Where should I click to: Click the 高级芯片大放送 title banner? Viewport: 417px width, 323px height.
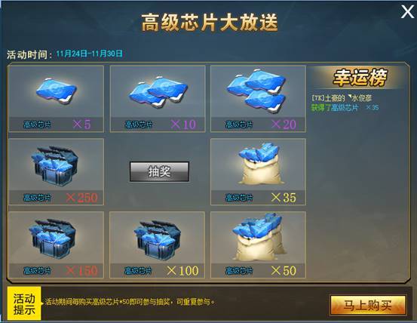click(210, 23)
